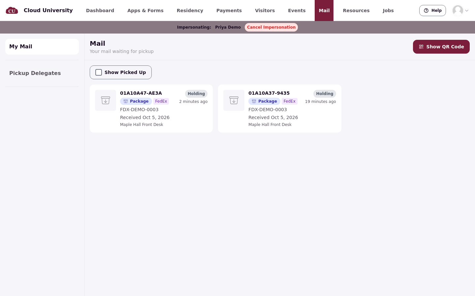Click the Package tag on 01A10A47-AE3A
The height and width of the screenshot is (296, 475).
point(136,101)
